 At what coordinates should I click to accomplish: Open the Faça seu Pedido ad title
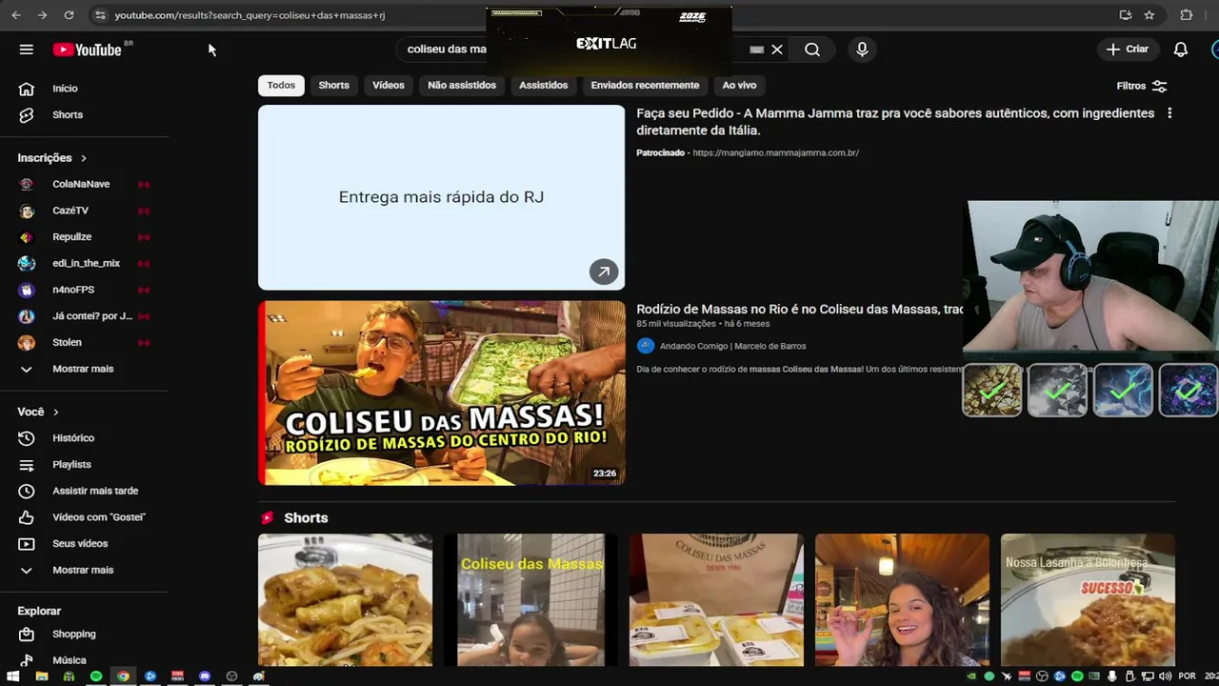[x=895, y=122]
